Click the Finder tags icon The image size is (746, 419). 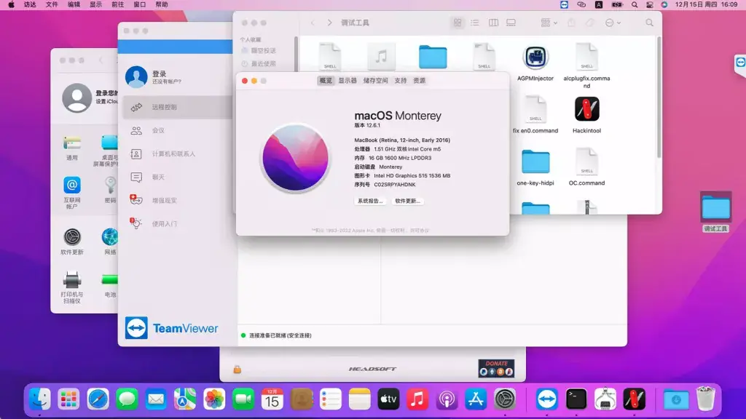pyautogui.click(x=590, y=23)
